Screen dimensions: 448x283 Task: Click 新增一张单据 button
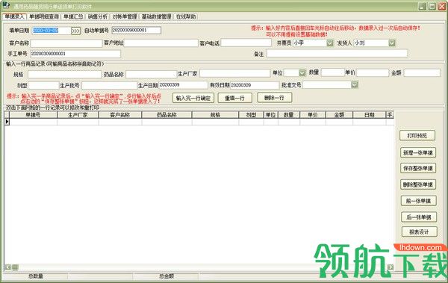(418, 152)
